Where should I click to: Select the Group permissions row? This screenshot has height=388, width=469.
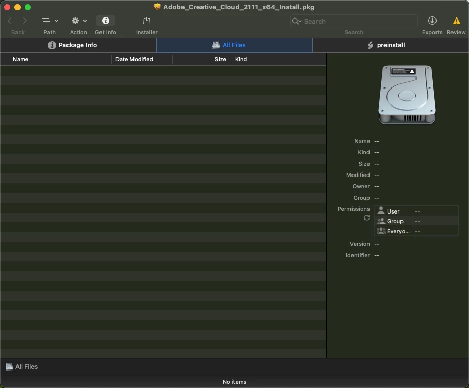tap(416, 221)
